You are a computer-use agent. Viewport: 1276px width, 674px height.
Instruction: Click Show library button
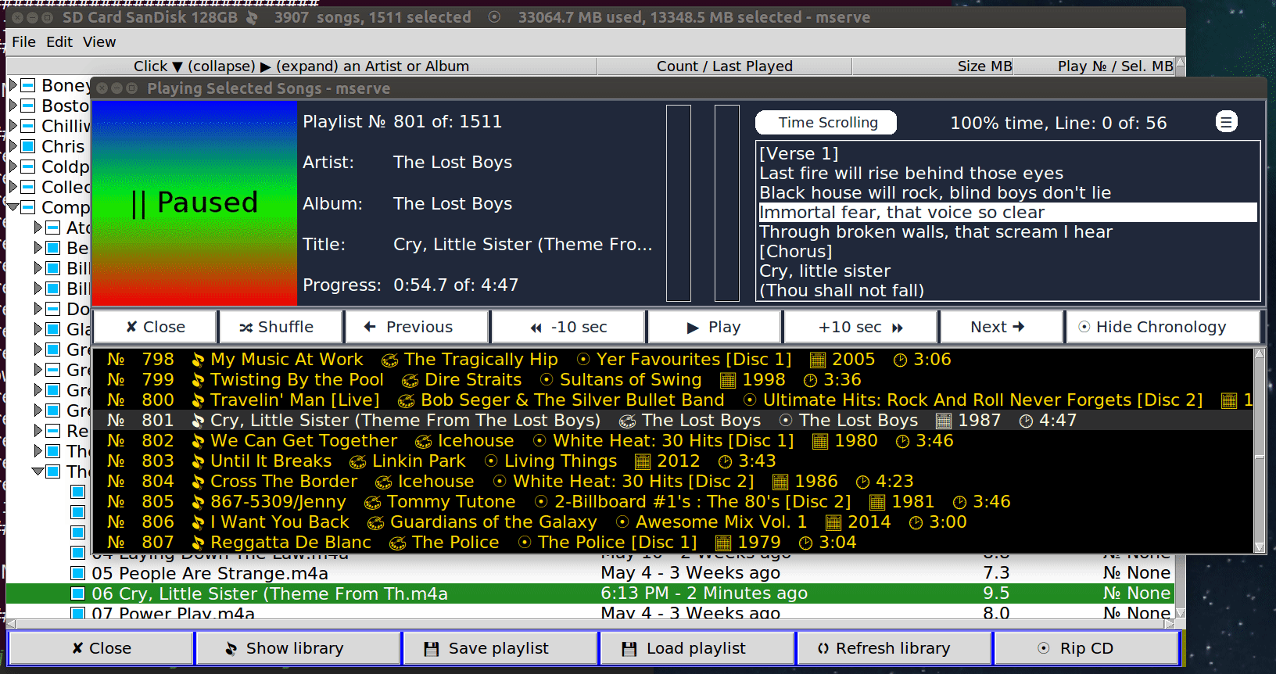click(298, 648)
